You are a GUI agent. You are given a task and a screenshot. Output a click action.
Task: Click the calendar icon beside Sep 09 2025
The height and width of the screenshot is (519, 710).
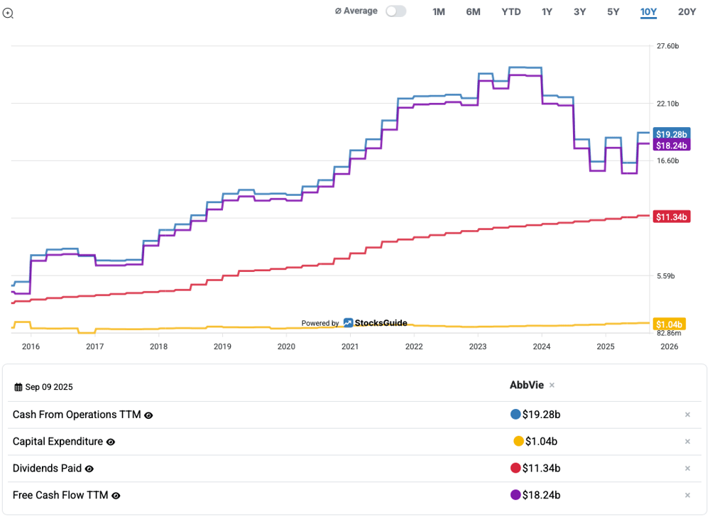click(x=18, y=387)
